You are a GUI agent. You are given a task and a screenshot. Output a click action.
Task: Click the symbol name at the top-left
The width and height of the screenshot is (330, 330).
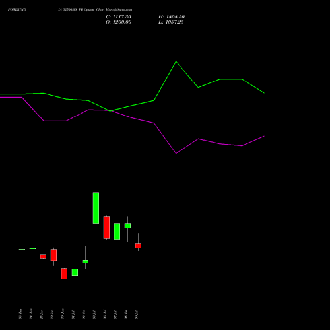(x=17, y=9)
